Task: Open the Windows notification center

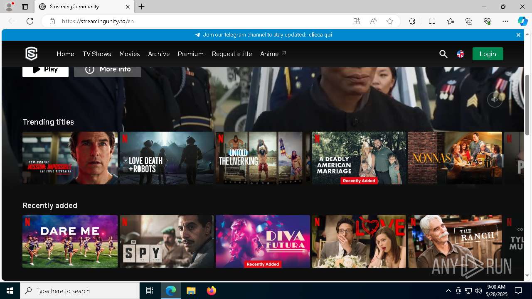Action: pos(518,291)
